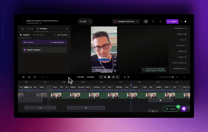Open the MagicEdits panel icon
This screenshot has height=132, width=208.
pyautogui.click(x=185, y=28)
